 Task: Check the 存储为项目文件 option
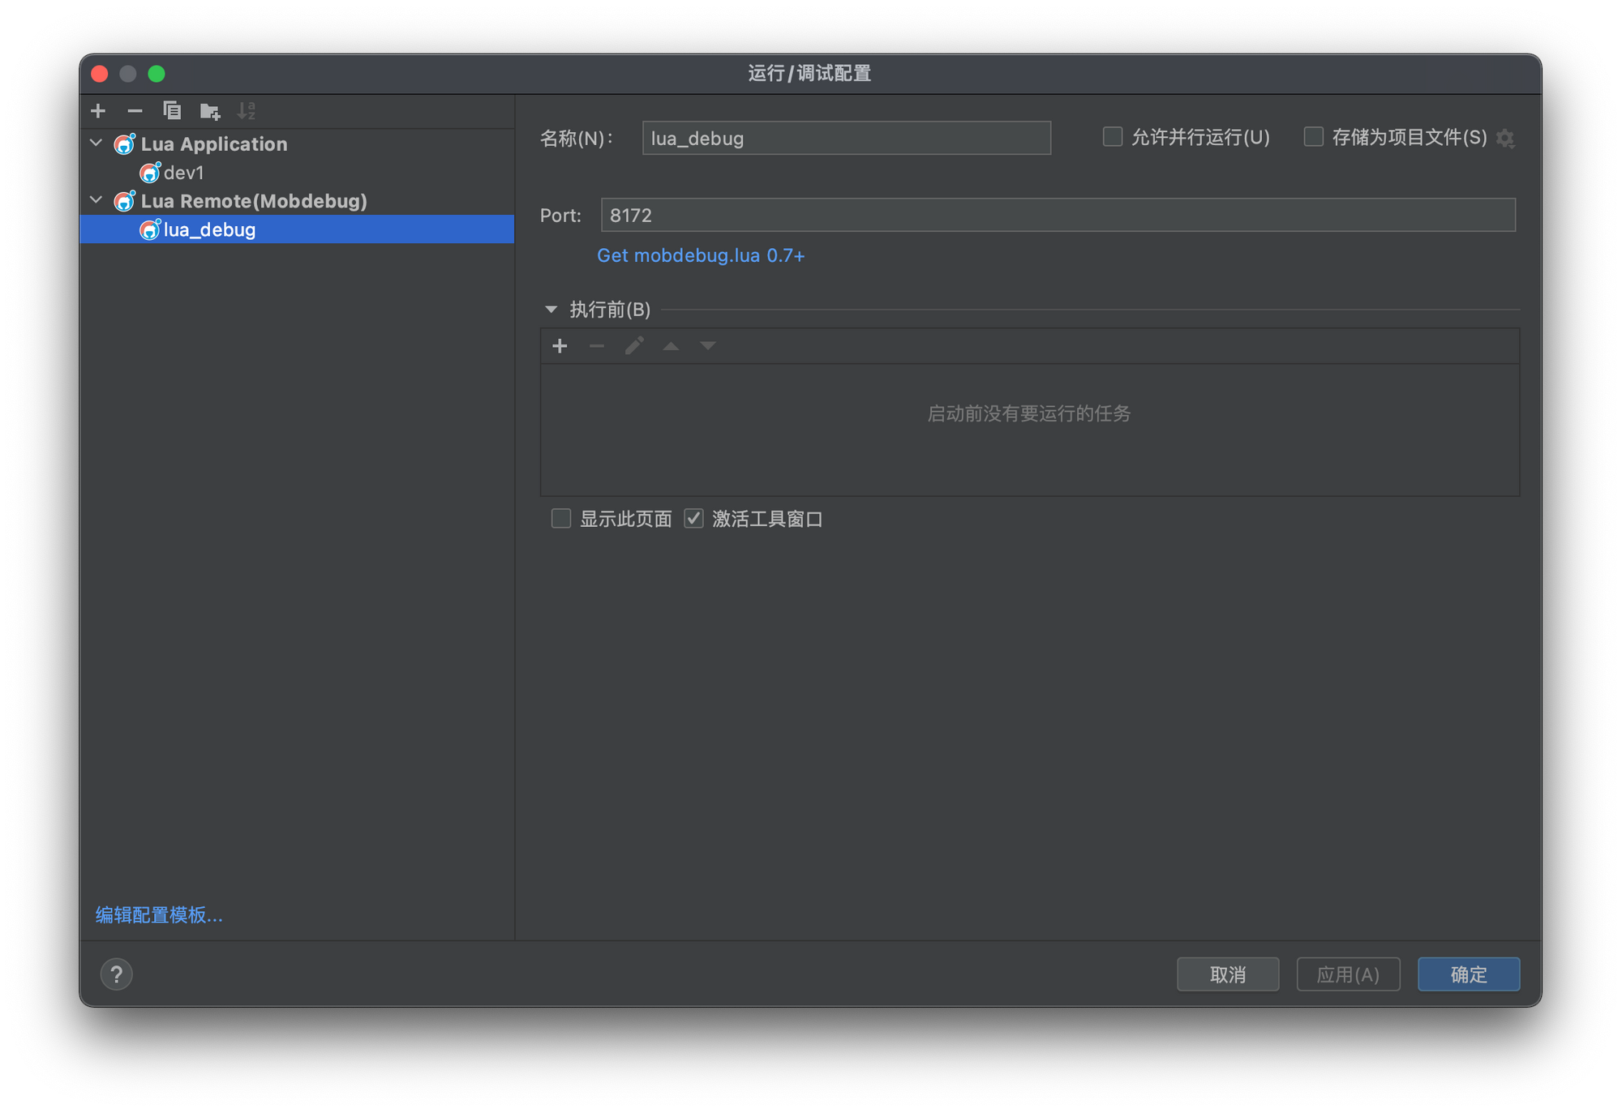click(x=1313, y=137)
